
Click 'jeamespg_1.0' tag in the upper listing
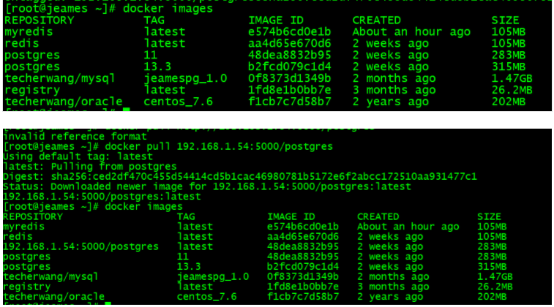185,79
